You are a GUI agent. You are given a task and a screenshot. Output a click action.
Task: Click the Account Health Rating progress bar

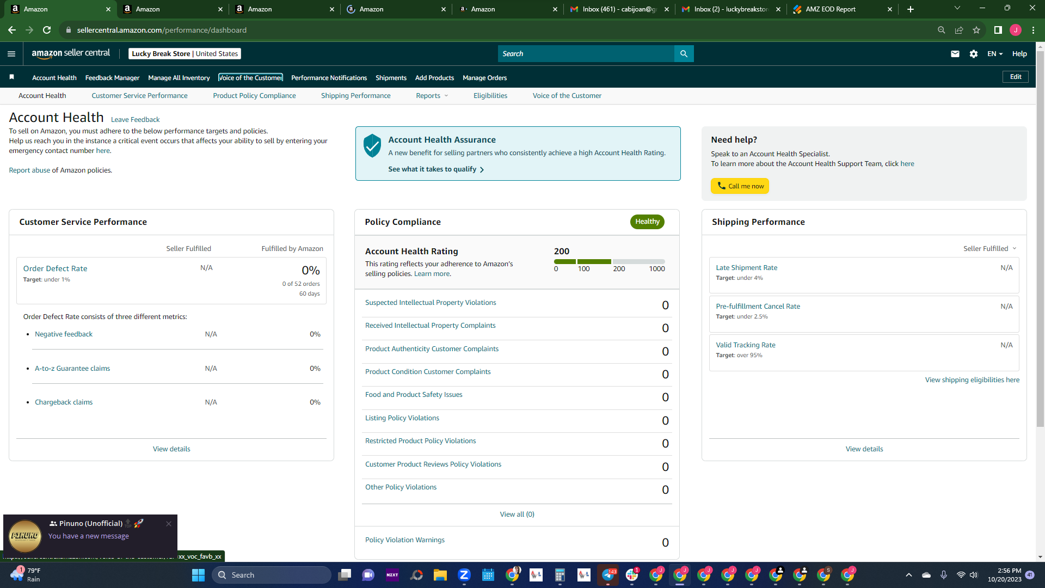(610, 262)
